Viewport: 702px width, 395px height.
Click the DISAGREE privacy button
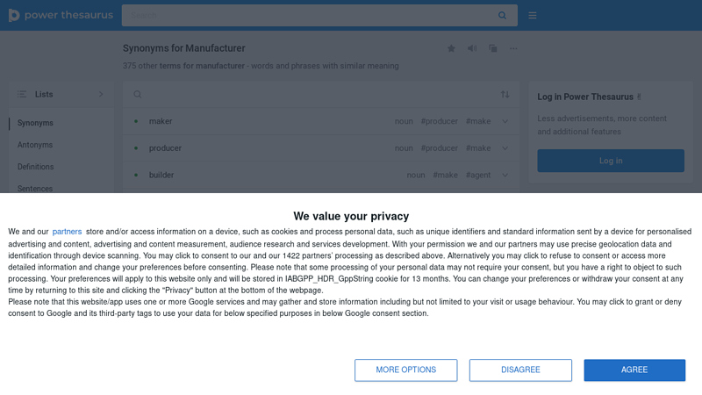tap(520, 370)
